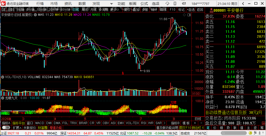266x136 pixels.
Task: Open the 选项 menu
Action: tap(156, 4)
